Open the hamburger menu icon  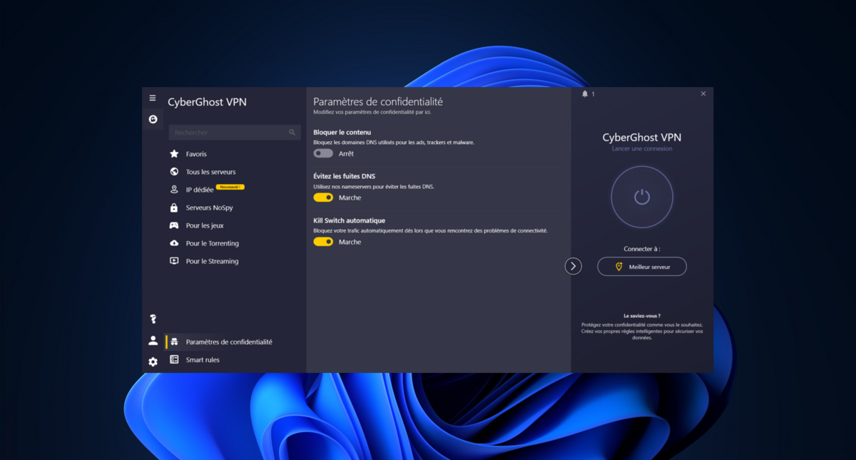pyautogui.click(x=153, y=98)
